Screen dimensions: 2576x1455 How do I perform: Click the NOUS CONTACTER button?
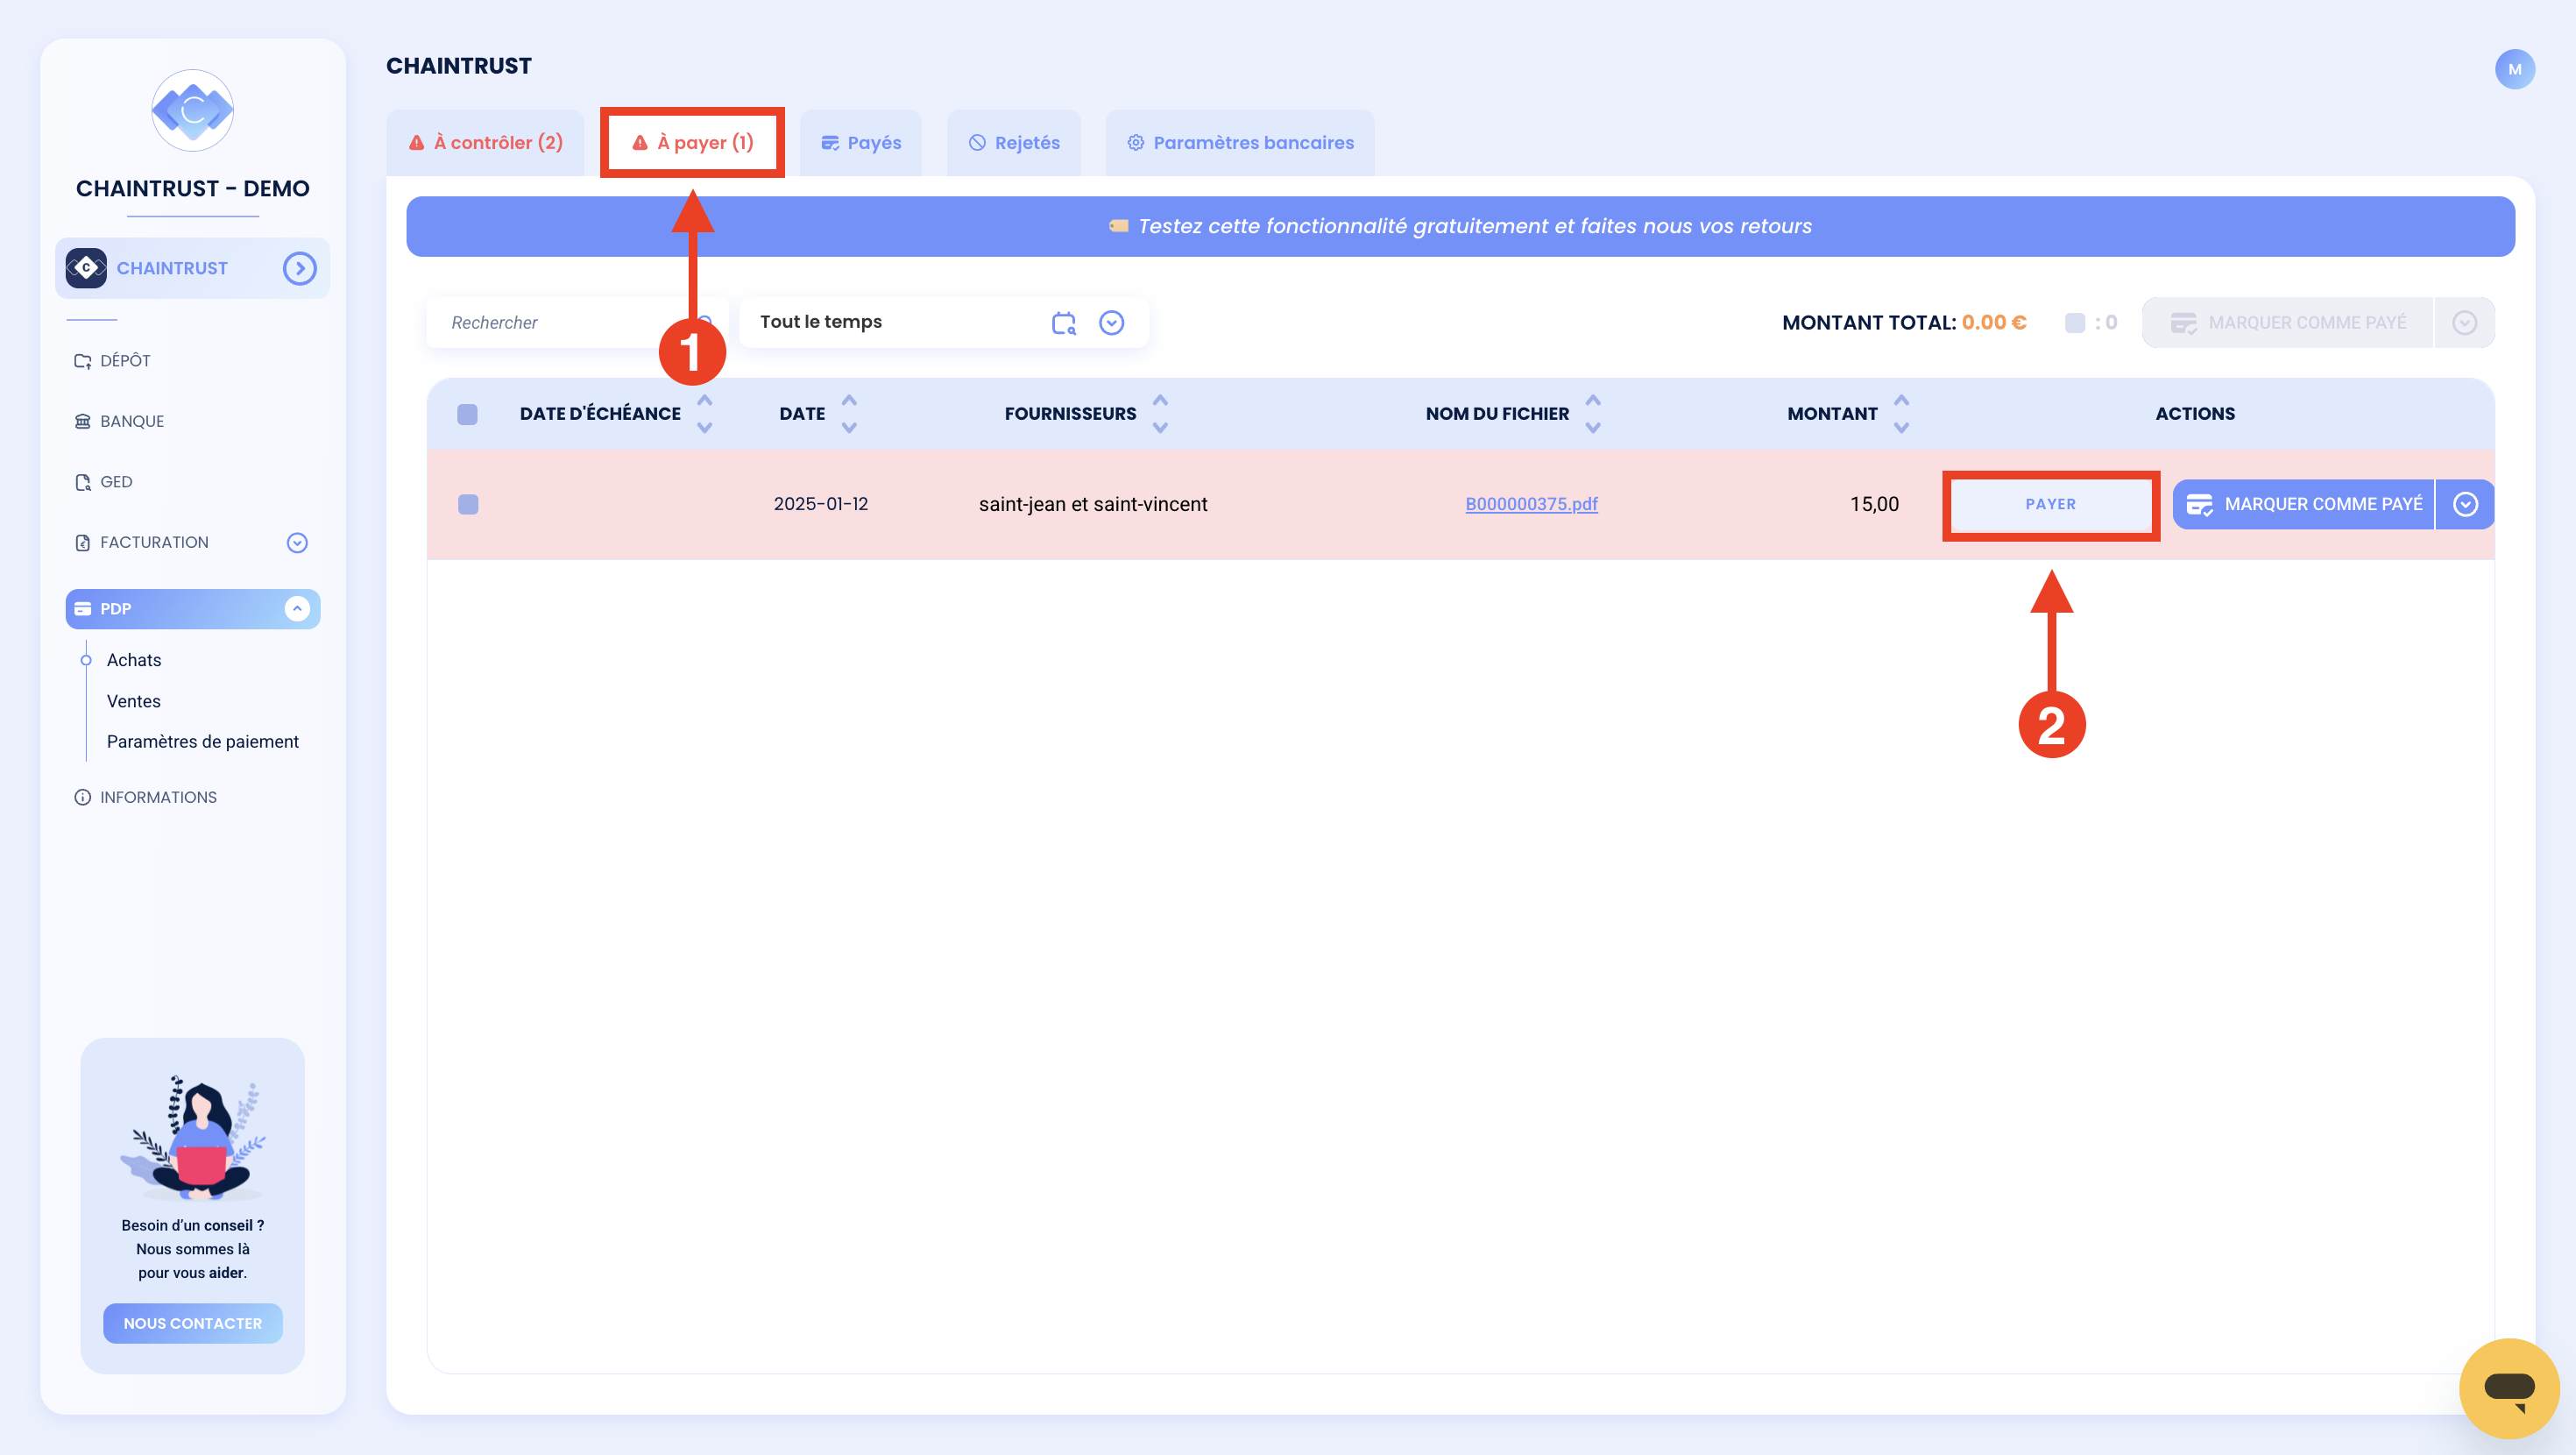[x=192, y=1323]
